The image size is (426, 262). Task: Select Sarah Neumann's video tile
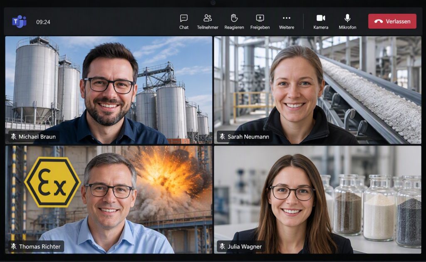click(x=317, y=90)
